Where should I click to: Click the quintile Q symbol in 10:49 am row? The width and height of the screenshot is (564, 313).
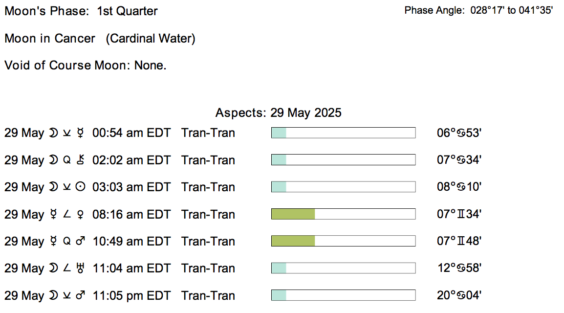point(67,242)
